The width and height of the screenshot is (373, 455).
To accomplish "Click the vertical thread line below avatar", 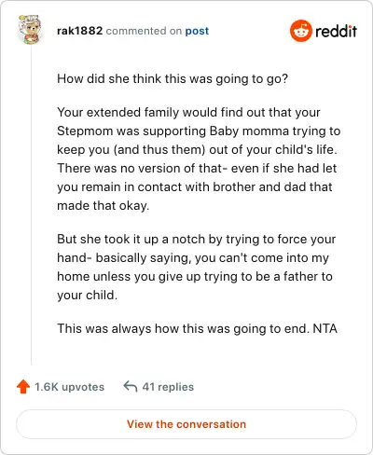I will click(x=32, y=205).
